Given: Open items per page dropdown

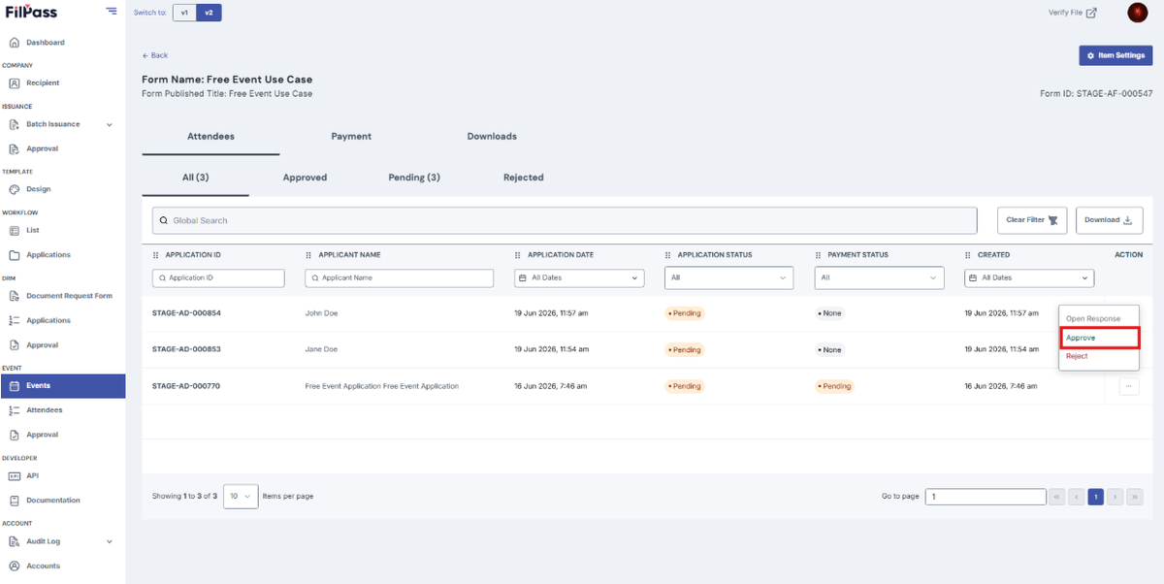Looking at the screenshot, I should coord(241,496).
